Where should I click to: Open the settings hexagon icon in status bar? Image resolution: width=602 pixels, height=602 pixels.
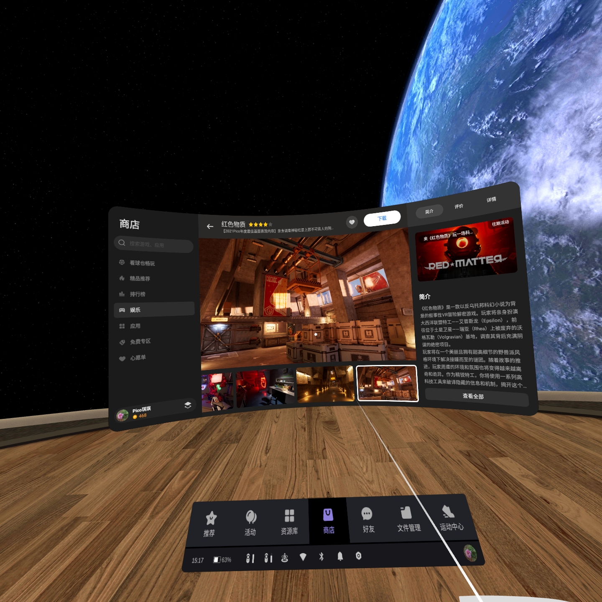(358, 556)
